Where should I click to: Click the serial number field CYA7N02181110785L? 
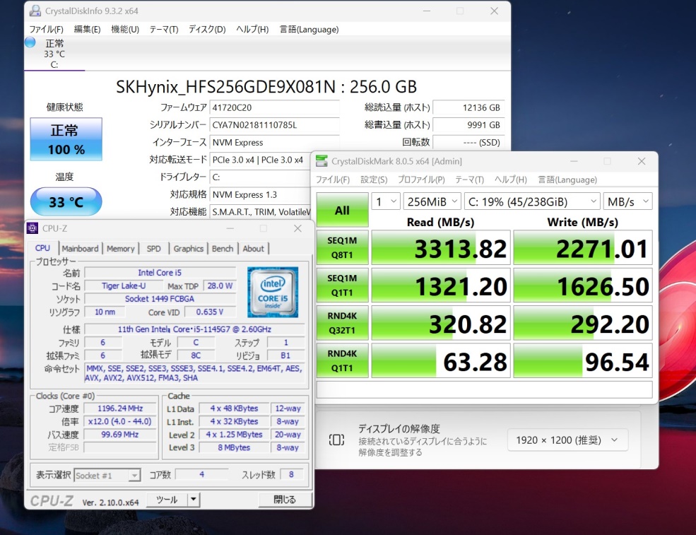274,125
